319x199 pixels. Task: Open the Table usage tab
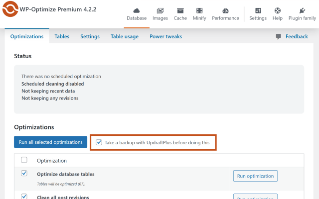coord(125,36)
